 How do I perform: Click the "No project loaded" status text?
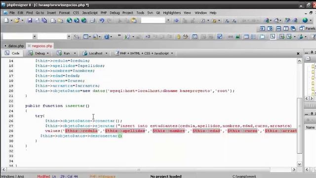click(x=166, y=177)
